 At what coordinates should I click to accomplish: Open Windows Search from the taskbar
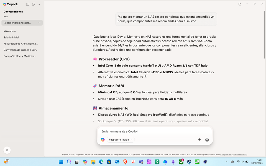coord(69,162)
